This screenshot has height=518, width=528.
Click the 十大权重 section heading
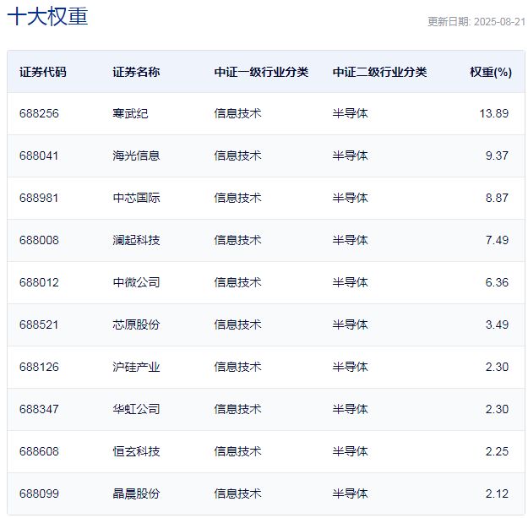(47, 17)
